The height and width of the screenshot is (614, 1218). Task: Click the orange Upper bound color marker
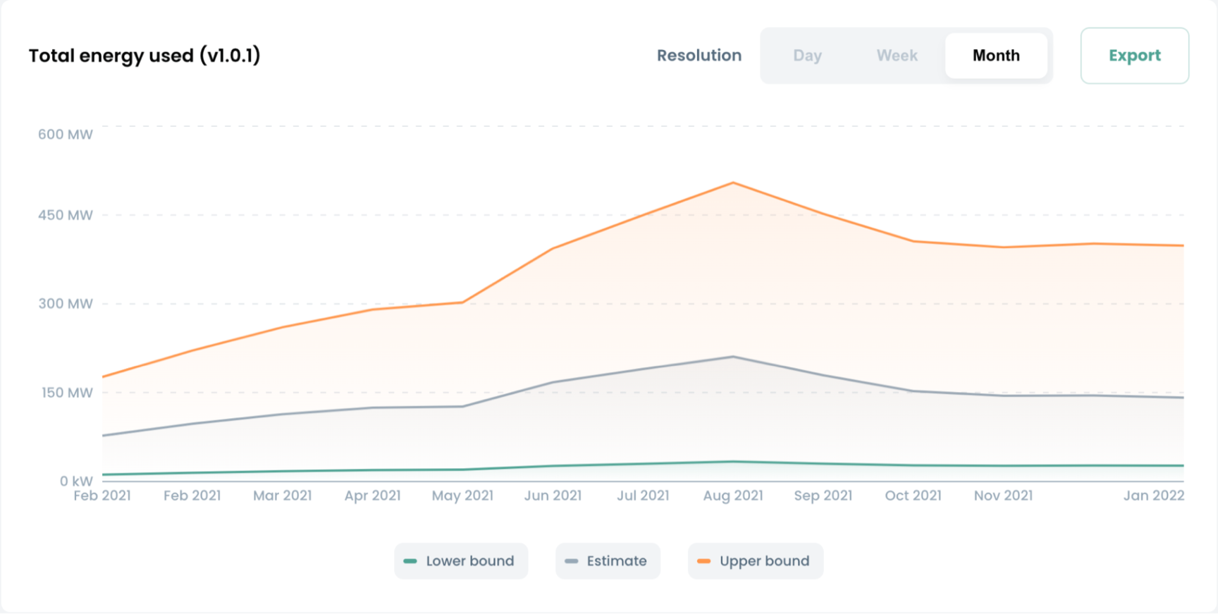[703, 561]
